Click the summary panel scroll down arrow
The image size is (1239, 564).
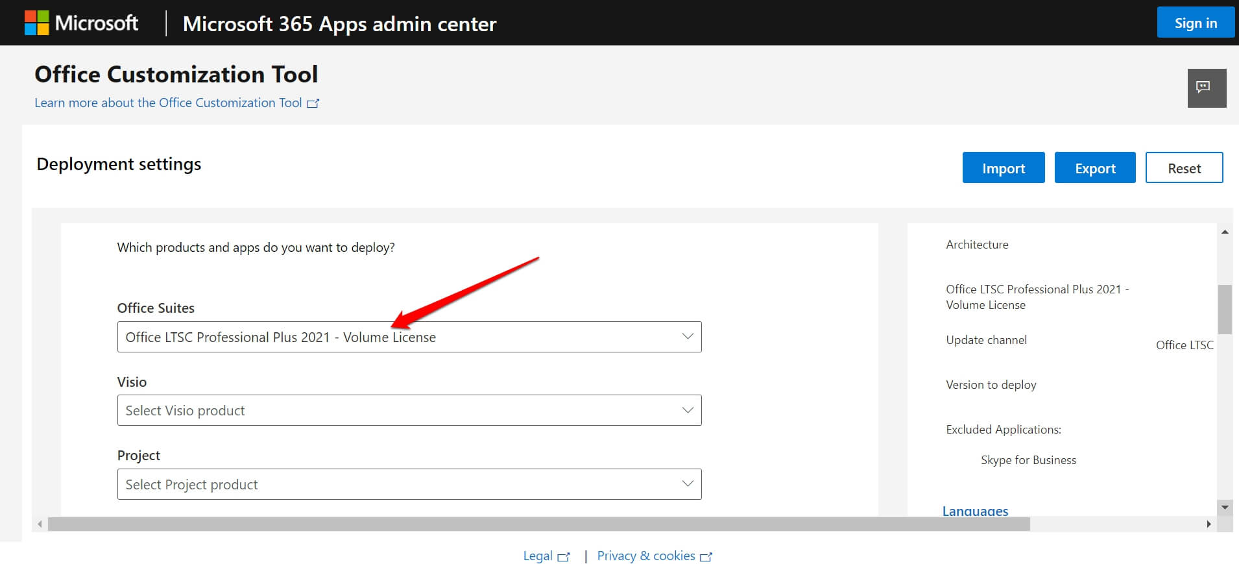[1225, 508]
